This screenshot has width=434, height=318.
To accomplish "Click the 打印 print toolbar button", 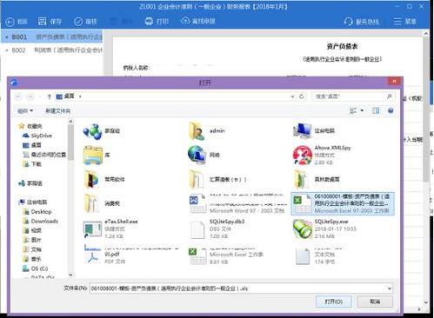I will coord(157,21).
